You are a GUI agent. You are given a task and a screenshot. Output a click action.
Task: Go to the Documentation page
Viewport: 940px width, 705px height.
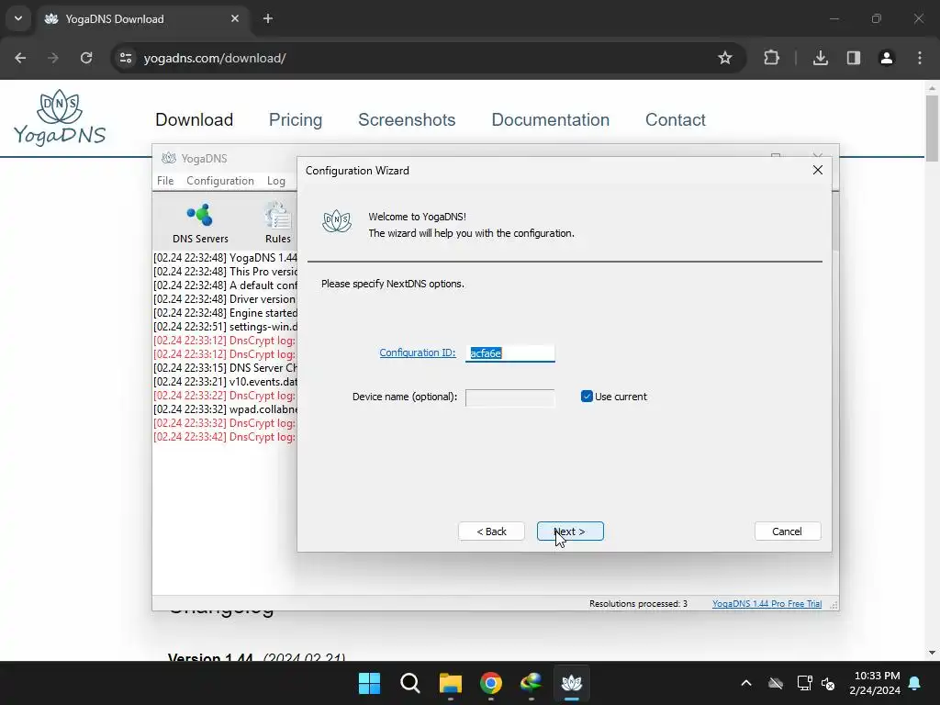click(x=551, y=119)
